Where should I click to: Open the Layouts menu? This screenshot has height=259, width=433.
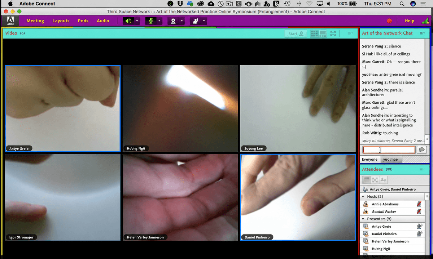coord(61,21)
